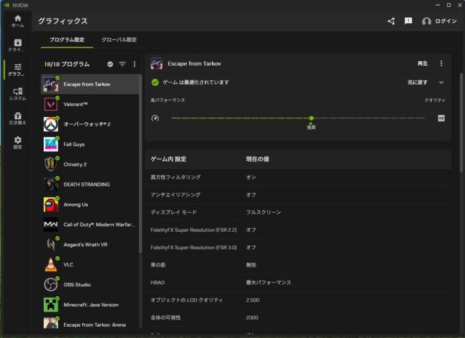Screen dimensions: 465x338
Task: Click the Recommended (推奨) slider marker
Action: click(311, 127)
